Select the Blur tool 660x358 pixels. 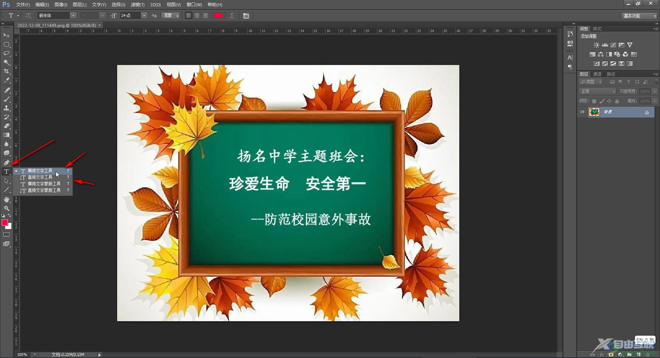7,144
